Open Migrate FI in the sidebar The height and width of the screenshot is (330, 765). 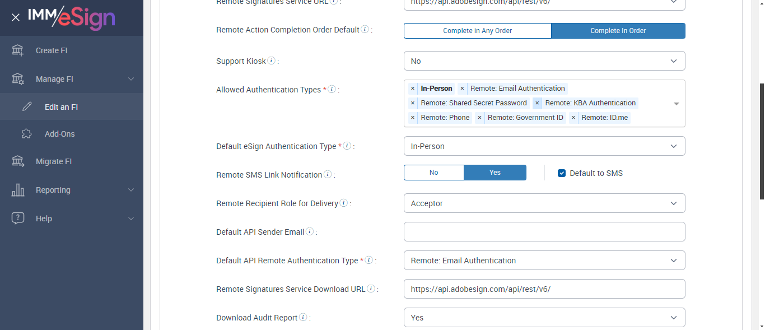(x=54, y=161)
